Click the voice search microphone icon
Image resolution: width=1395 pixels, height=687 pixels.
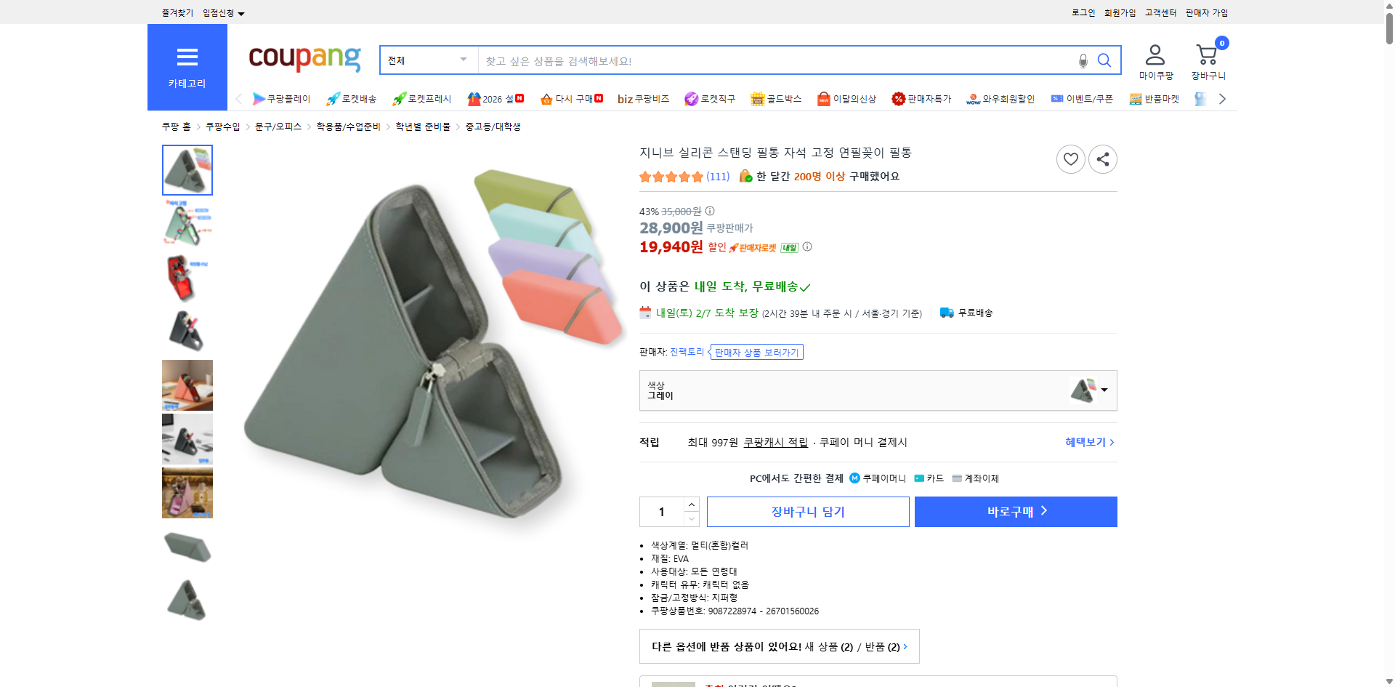(1082, 61)
